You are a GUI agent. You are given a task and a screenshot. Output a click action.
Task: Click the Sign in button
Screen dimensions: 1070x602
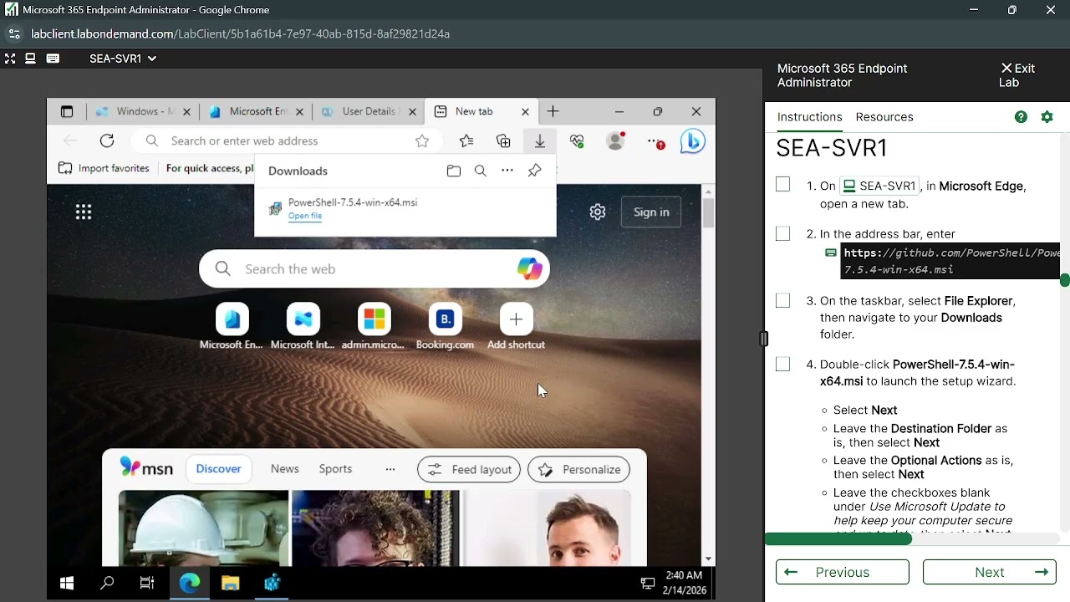(651, 212)
